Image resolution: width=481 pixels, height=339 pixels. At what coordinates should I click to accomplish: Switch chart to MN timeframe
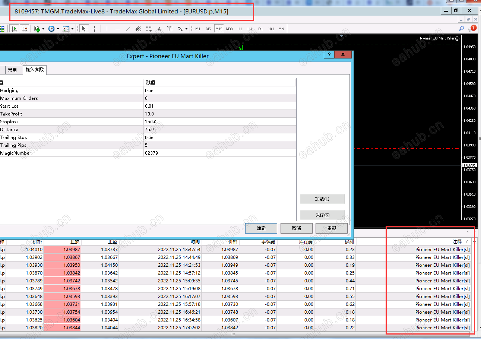pos(281,29)
